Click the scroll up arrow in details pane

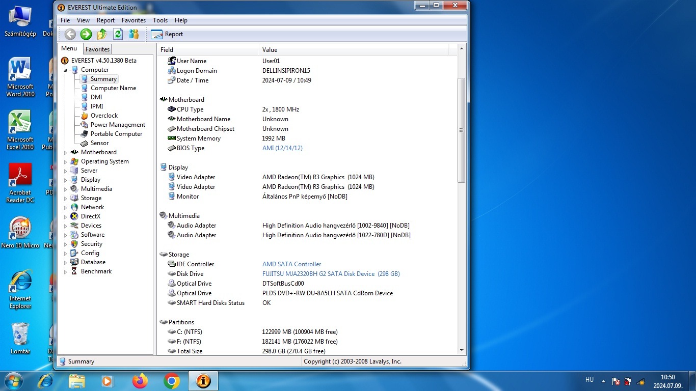462,48
